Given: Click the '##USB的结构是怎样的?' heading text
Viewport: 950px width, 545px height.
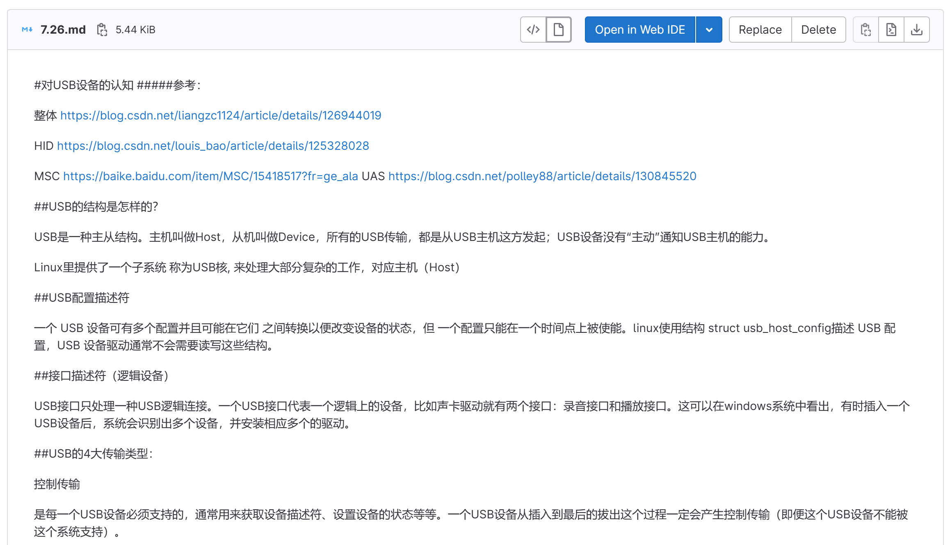Looking at the screenshot, I should tap(96, 206).
